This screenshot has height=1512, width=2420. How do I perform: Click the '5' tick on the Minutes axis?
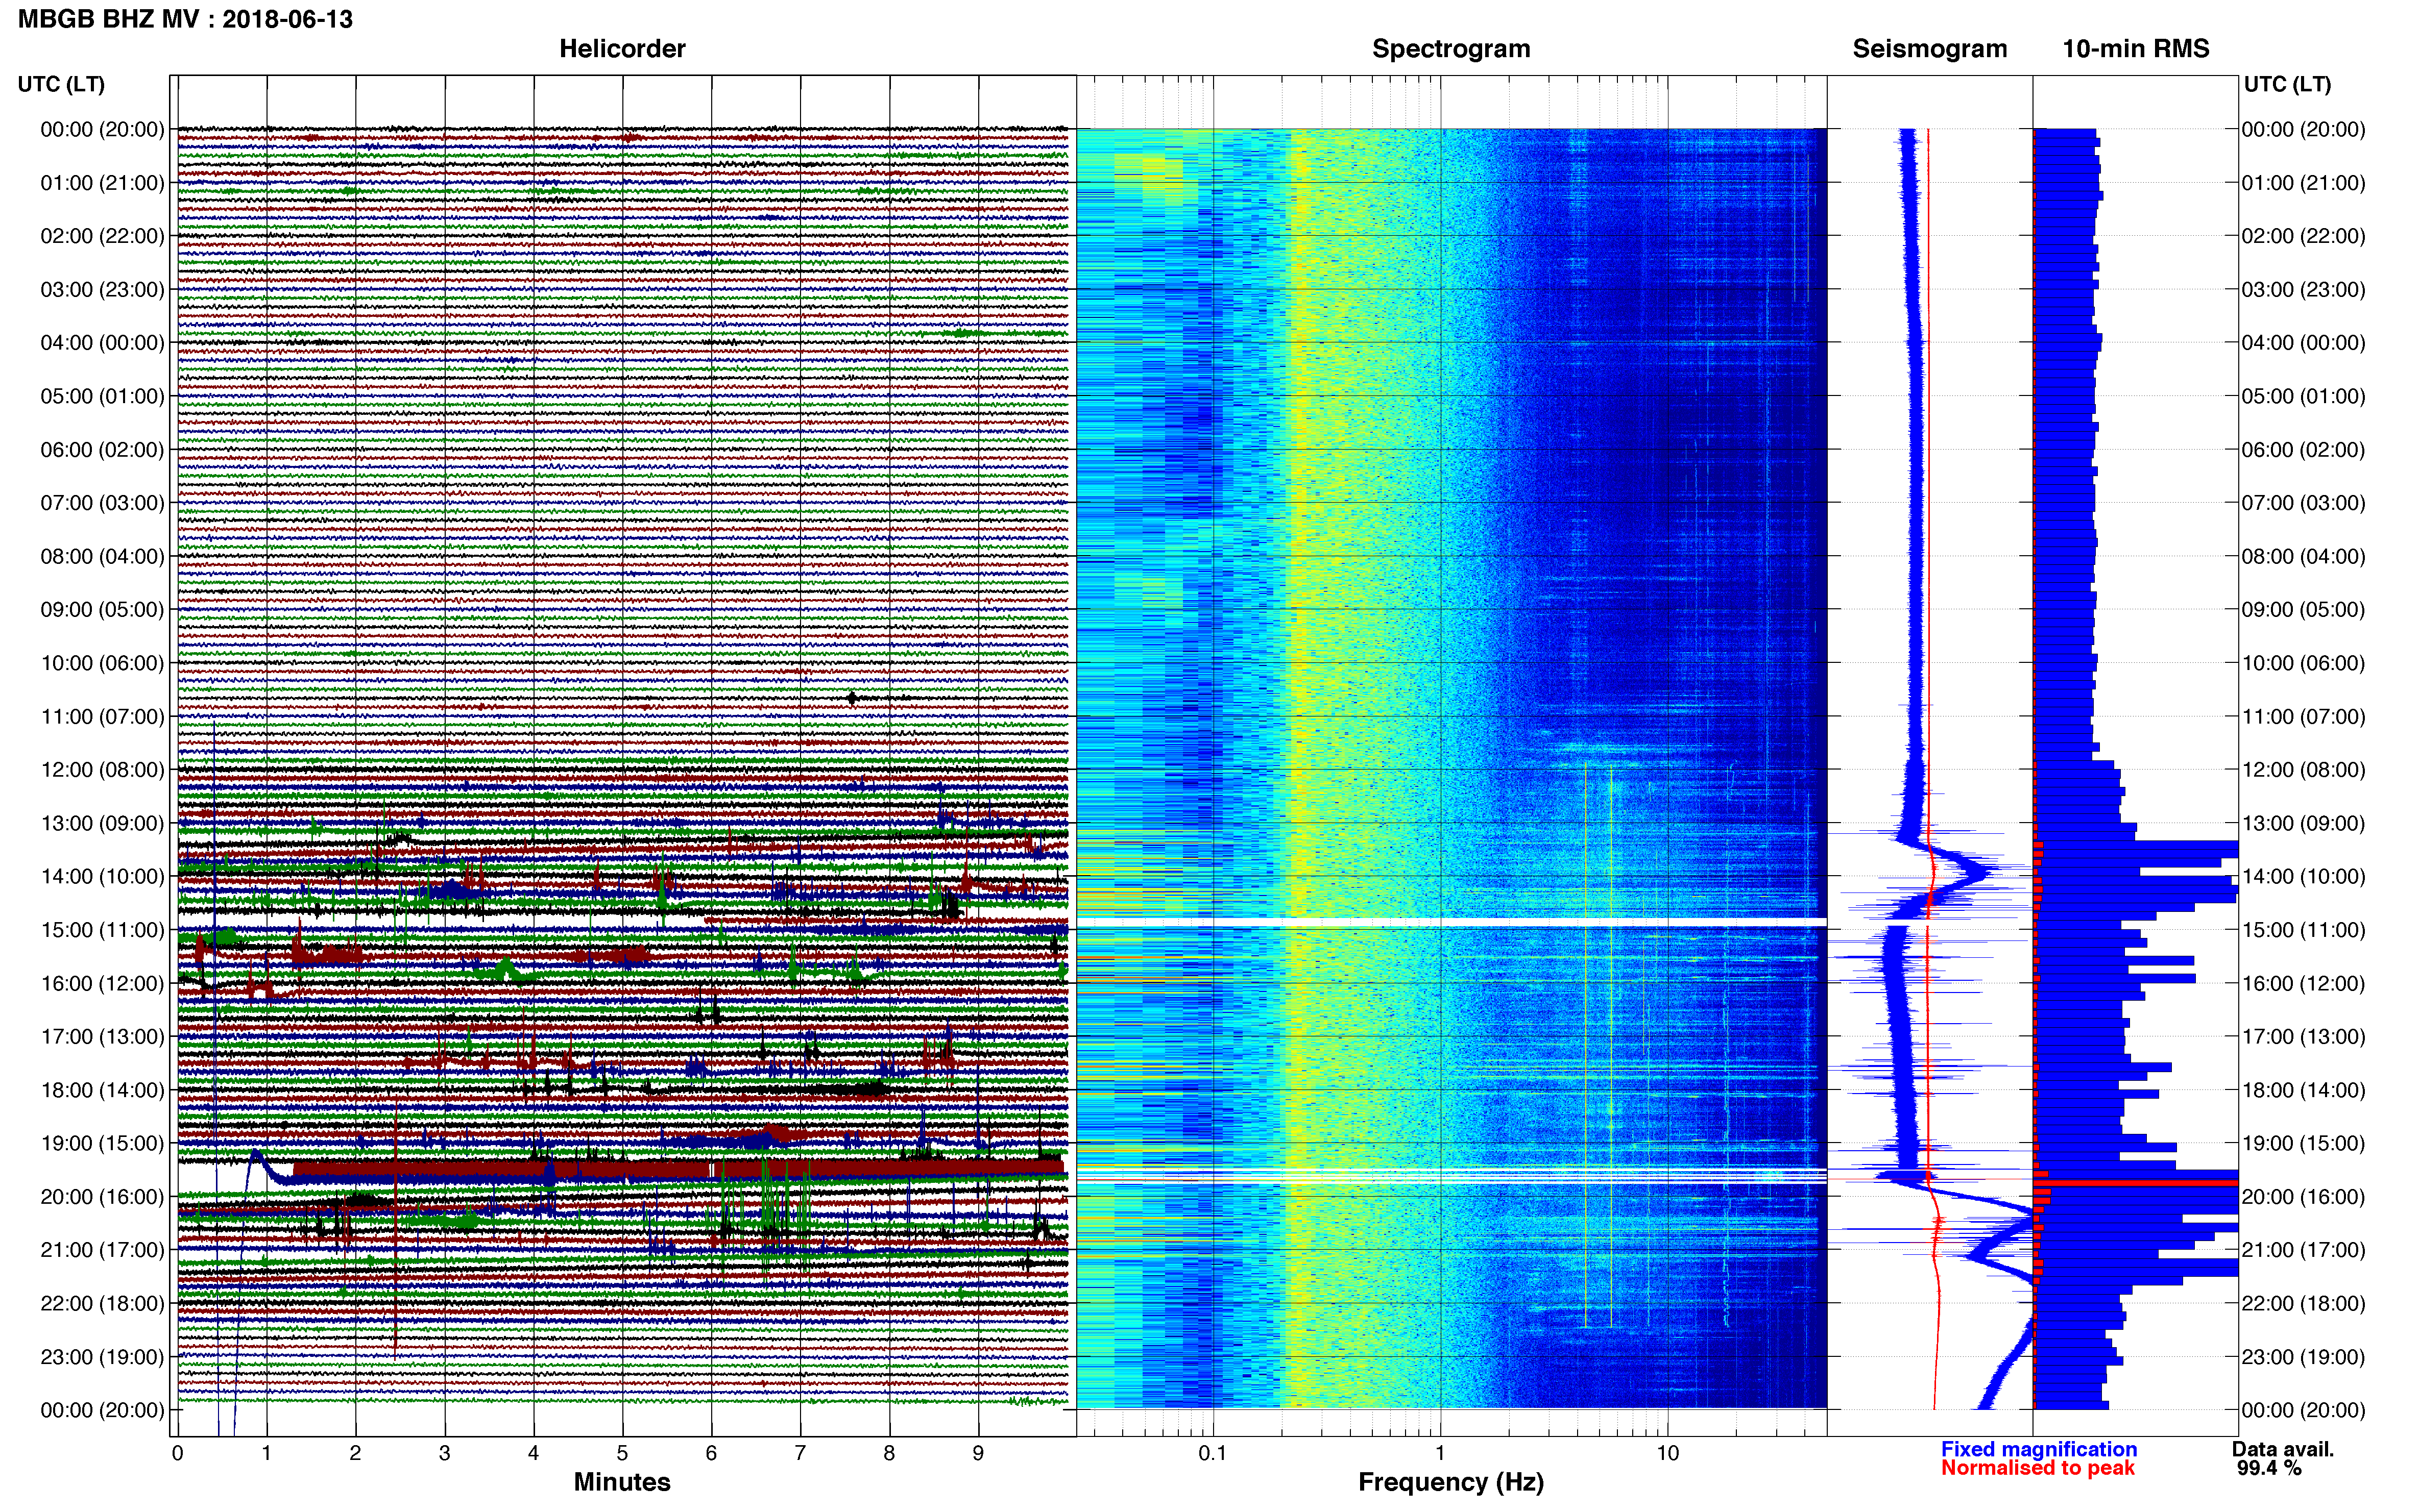pyautogui.click(x=622, y=1453)
